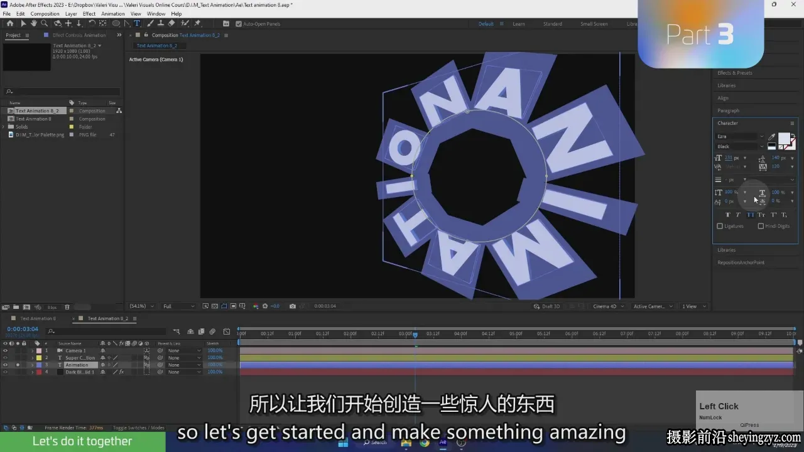The width and height of the screenshot is (804, 452).
Task: Open the magnification (54.1%) dropdown
Action: click(x=141, y=306)
